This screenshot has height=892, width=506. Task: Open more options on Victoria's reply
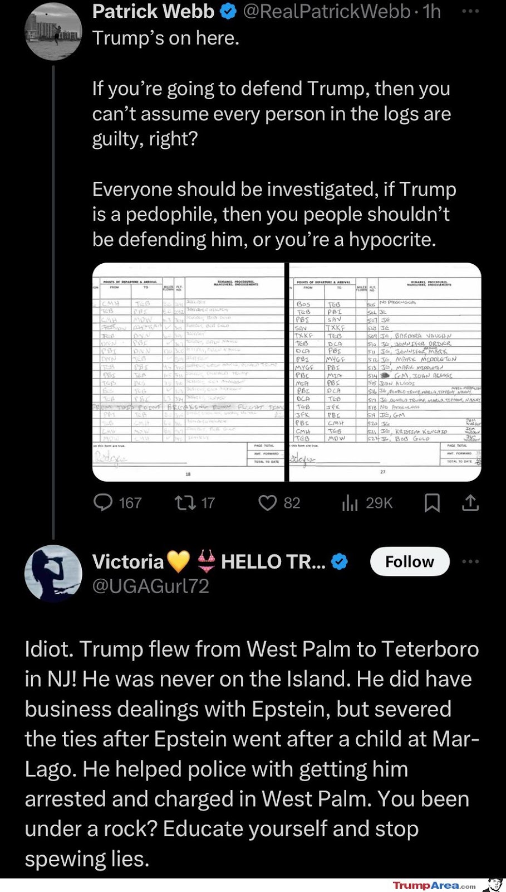click(x=470, y=561)
